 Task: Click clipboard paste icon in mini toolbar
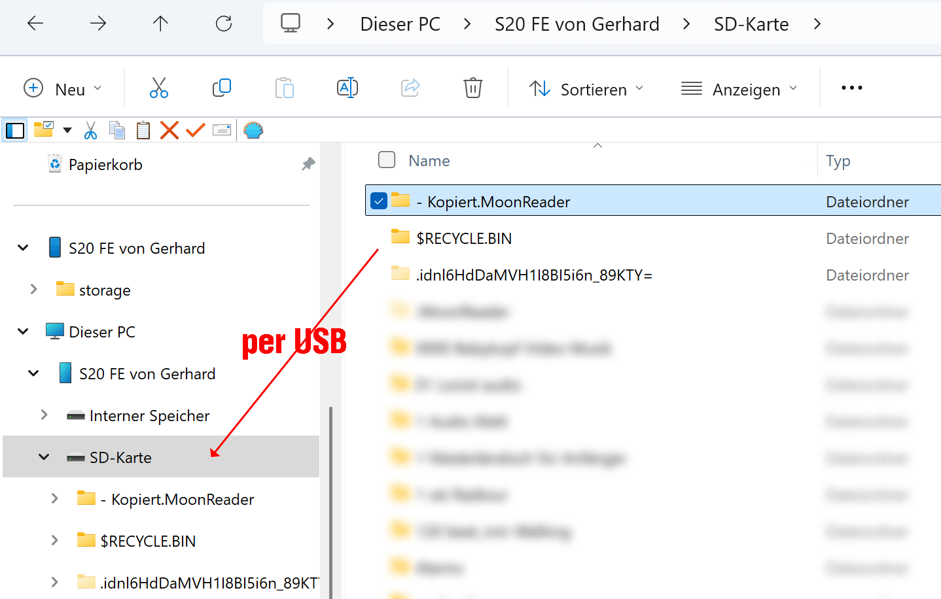tap(143, 130)
